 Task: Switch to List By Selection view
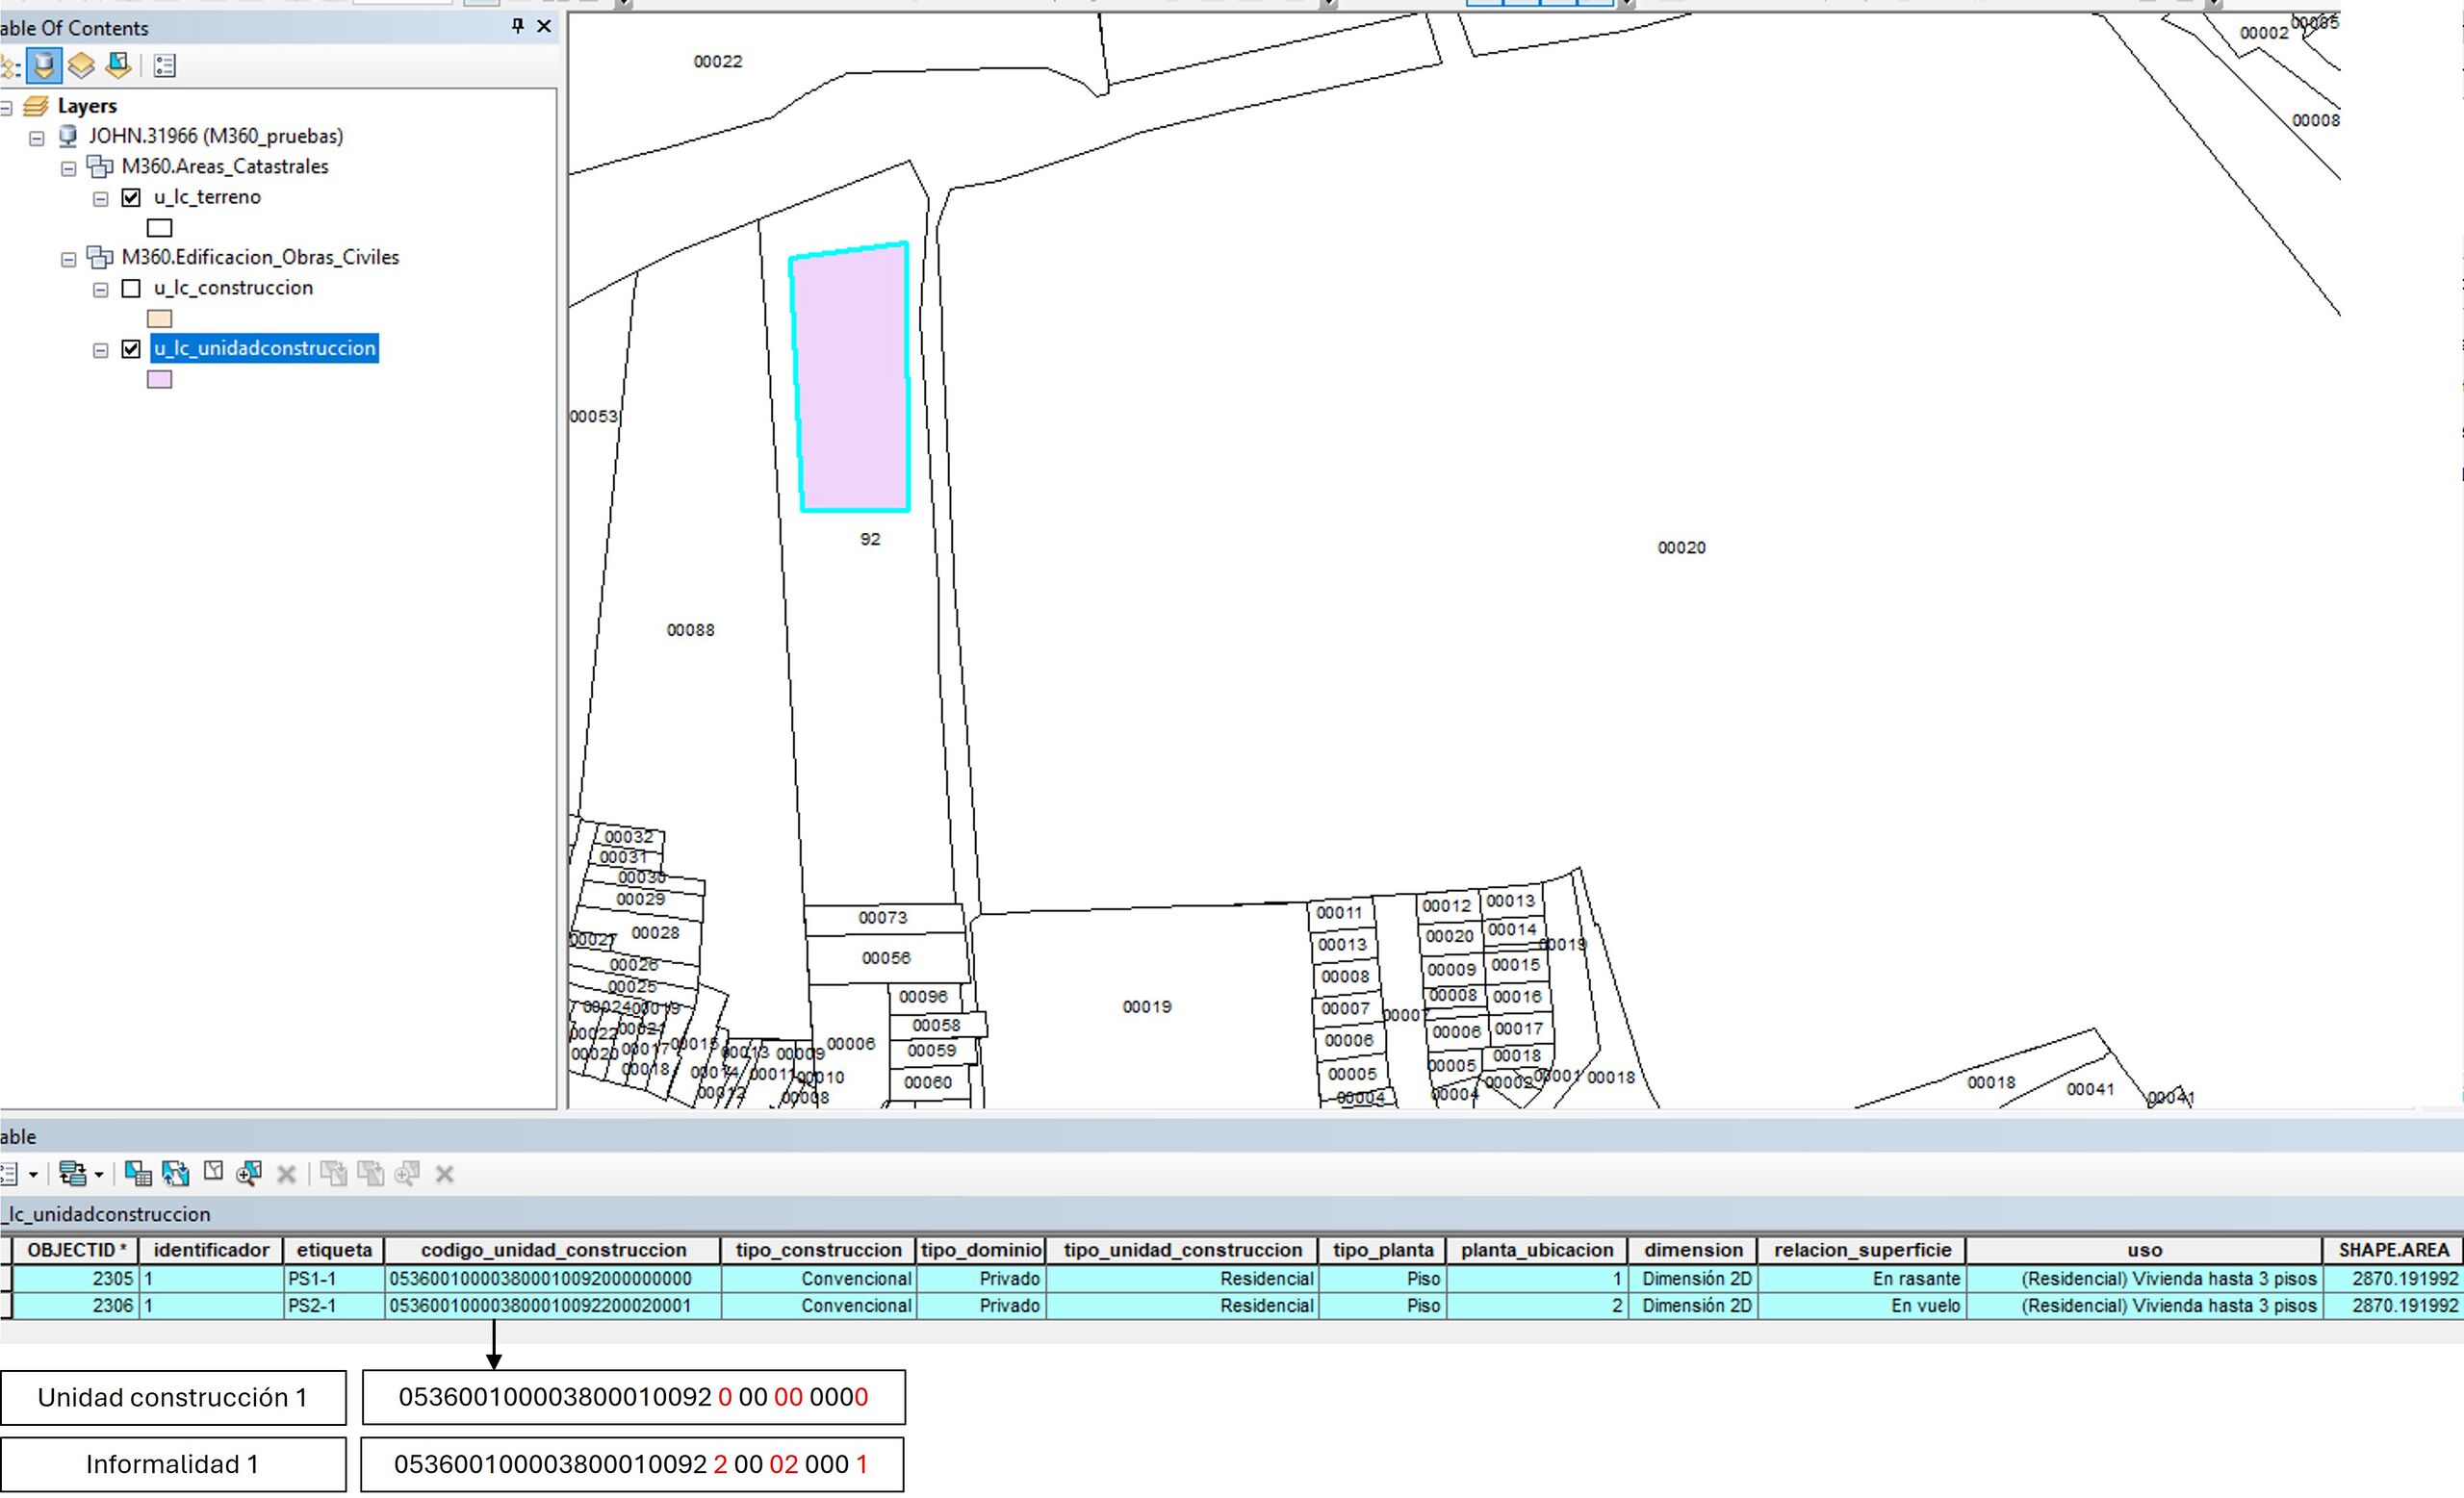[x=118, y=66]
